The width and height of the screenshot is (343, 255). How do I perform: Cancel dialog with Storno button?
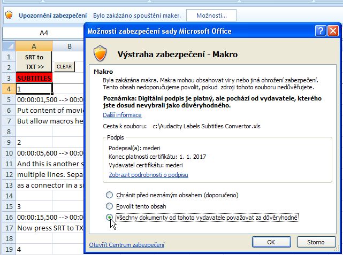[316, 242]
